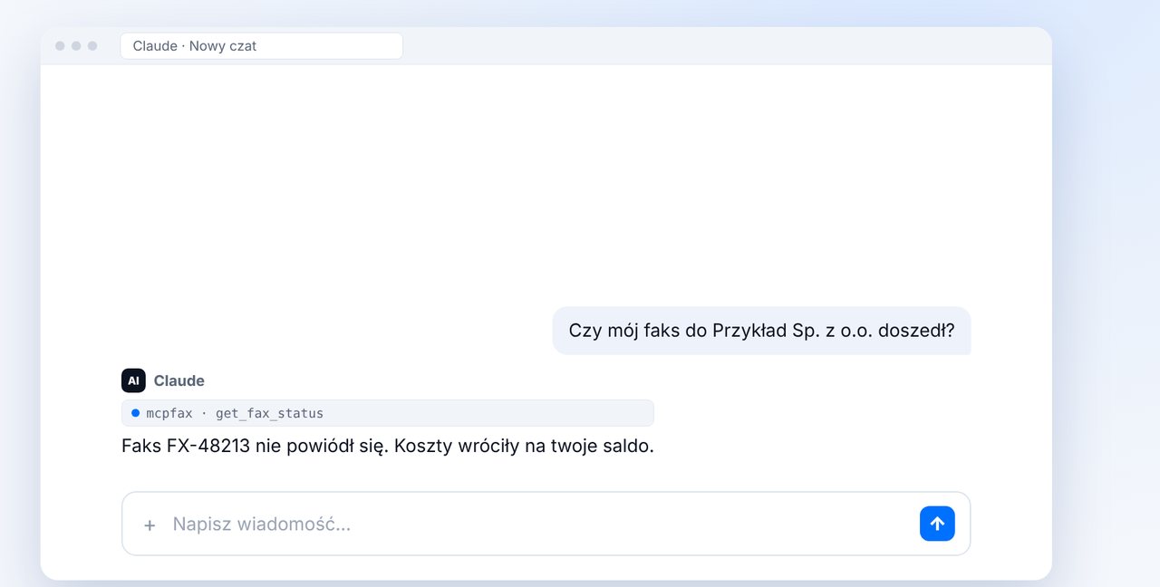Click the third gray window control dot
This screenshot has height=587, width=1160.
(x=92, y=46)
